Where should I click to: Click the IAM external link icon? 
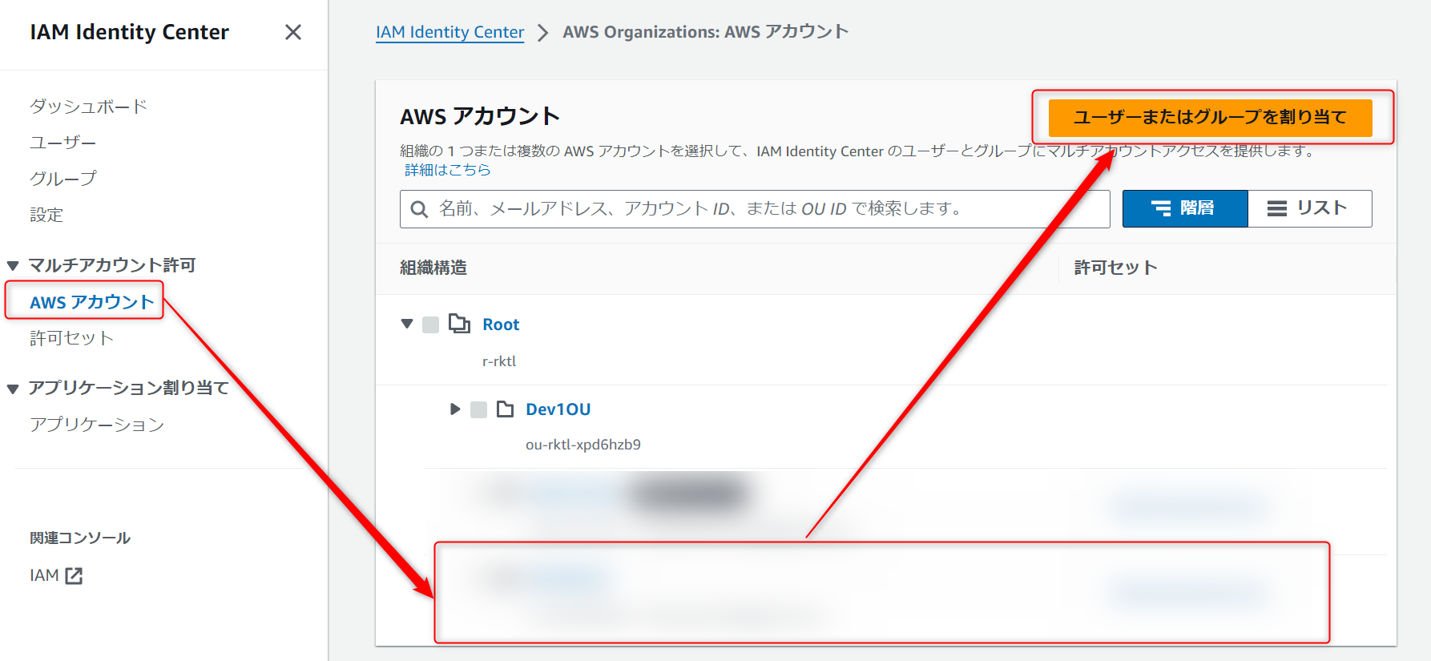(x=74, y=575)
